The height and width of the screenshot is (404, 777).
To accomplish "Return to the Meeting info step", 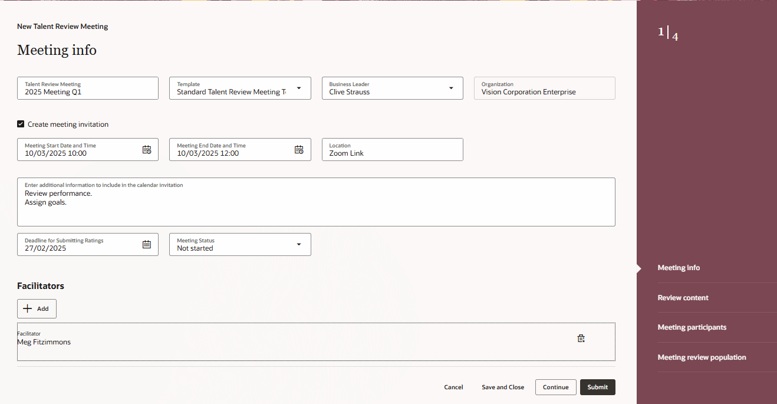I will pos(678,267).
